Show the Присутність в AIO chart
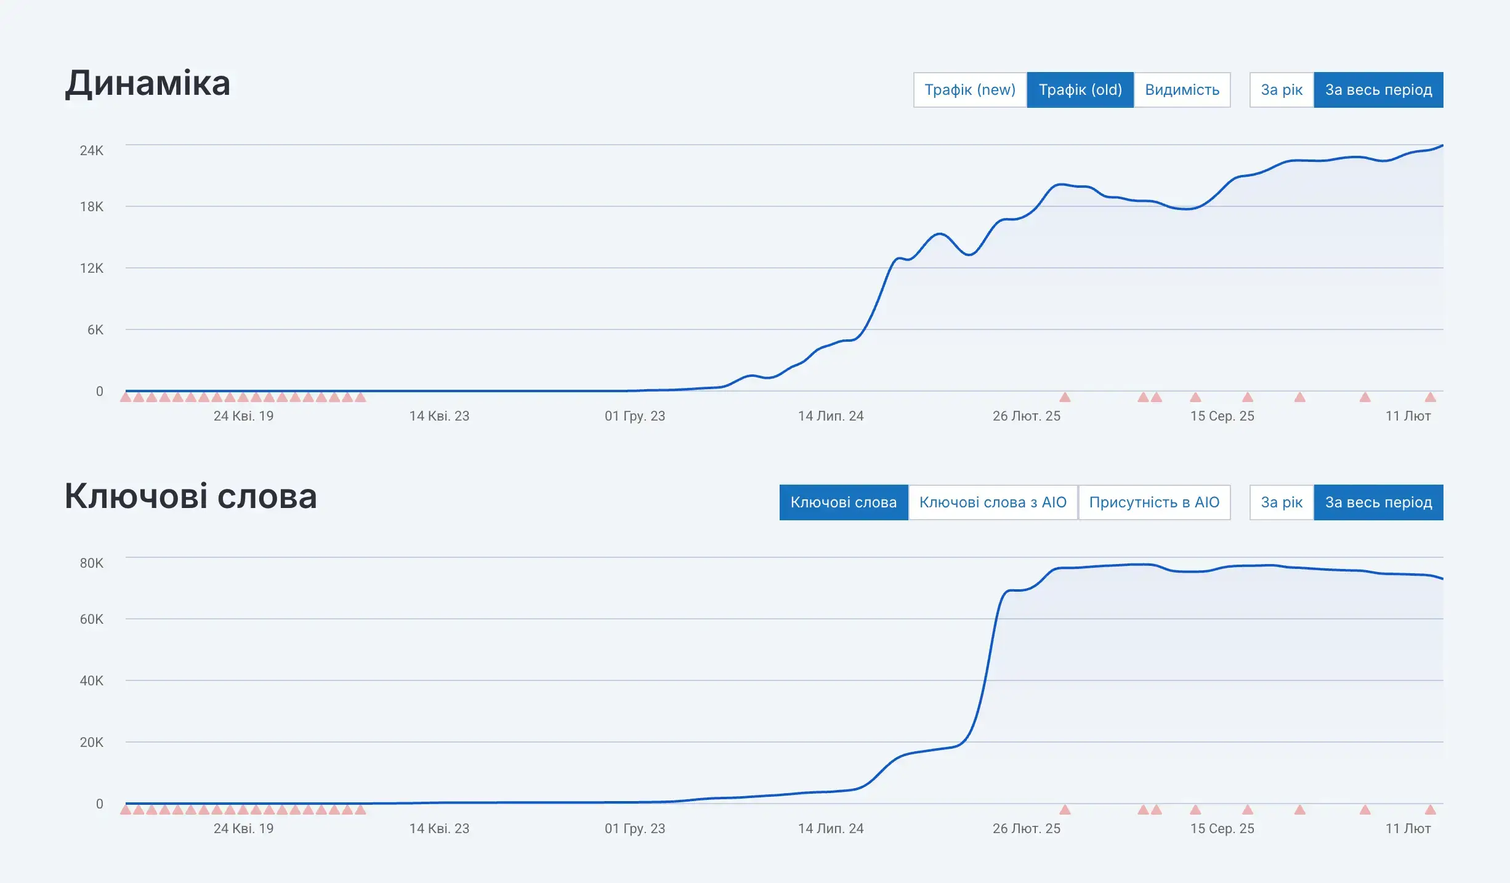1510x883 pixels. point(1153,502)
